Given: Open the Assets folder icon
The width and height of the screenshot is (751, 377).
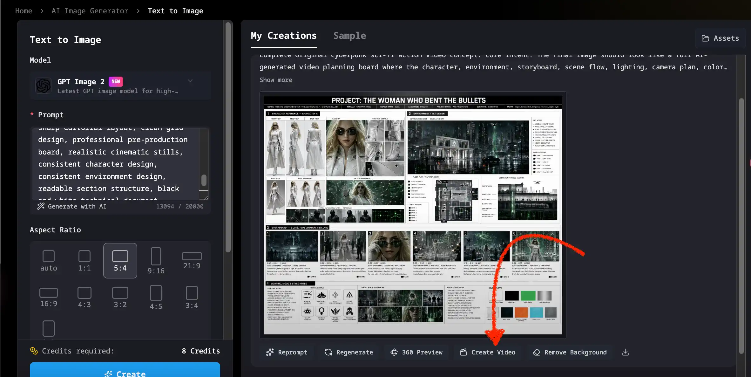Looking at the screenshot, I should (x=705, y=38).
